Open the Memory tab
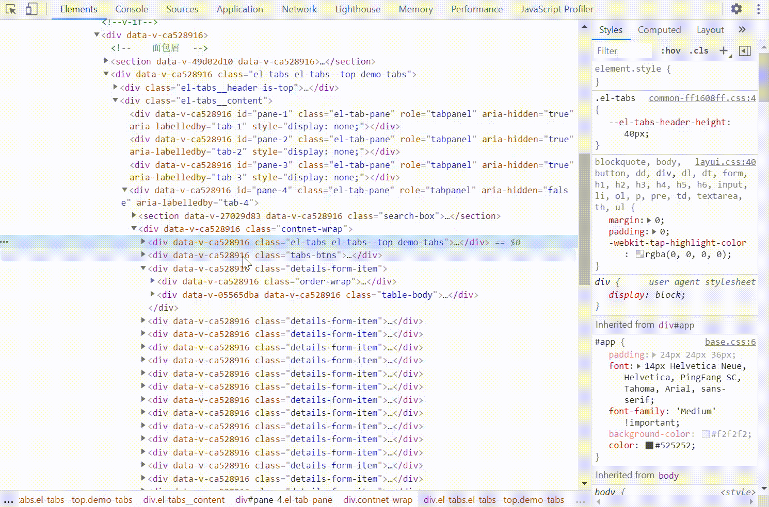Image resolution: width=769 pixels, height=507 pixels. point(416,9)
